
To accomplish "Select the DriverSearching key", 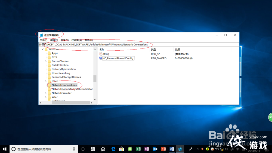I will coord(61,73).
